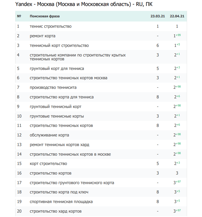Click 'строительство хард кортов'
Image resolution: width=202 pixels, height=217 pixels.
pos(56,211)
